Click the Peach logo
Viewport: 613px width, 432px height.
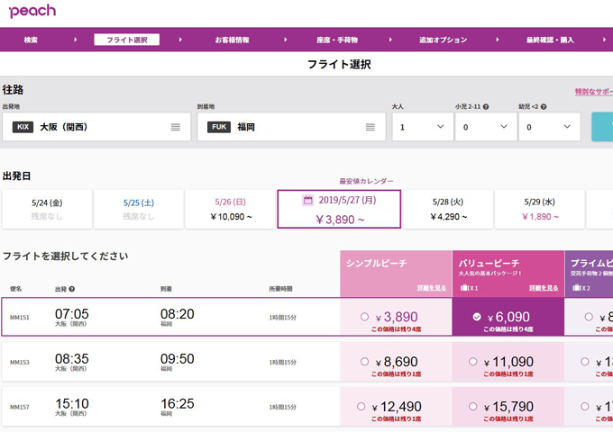click(x=32, y=11)
